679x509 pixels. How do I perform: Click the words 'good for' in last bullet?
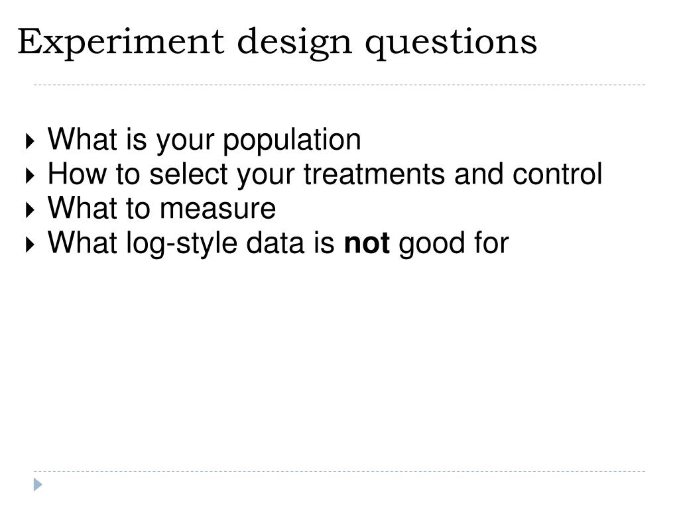tap(454, 244)
